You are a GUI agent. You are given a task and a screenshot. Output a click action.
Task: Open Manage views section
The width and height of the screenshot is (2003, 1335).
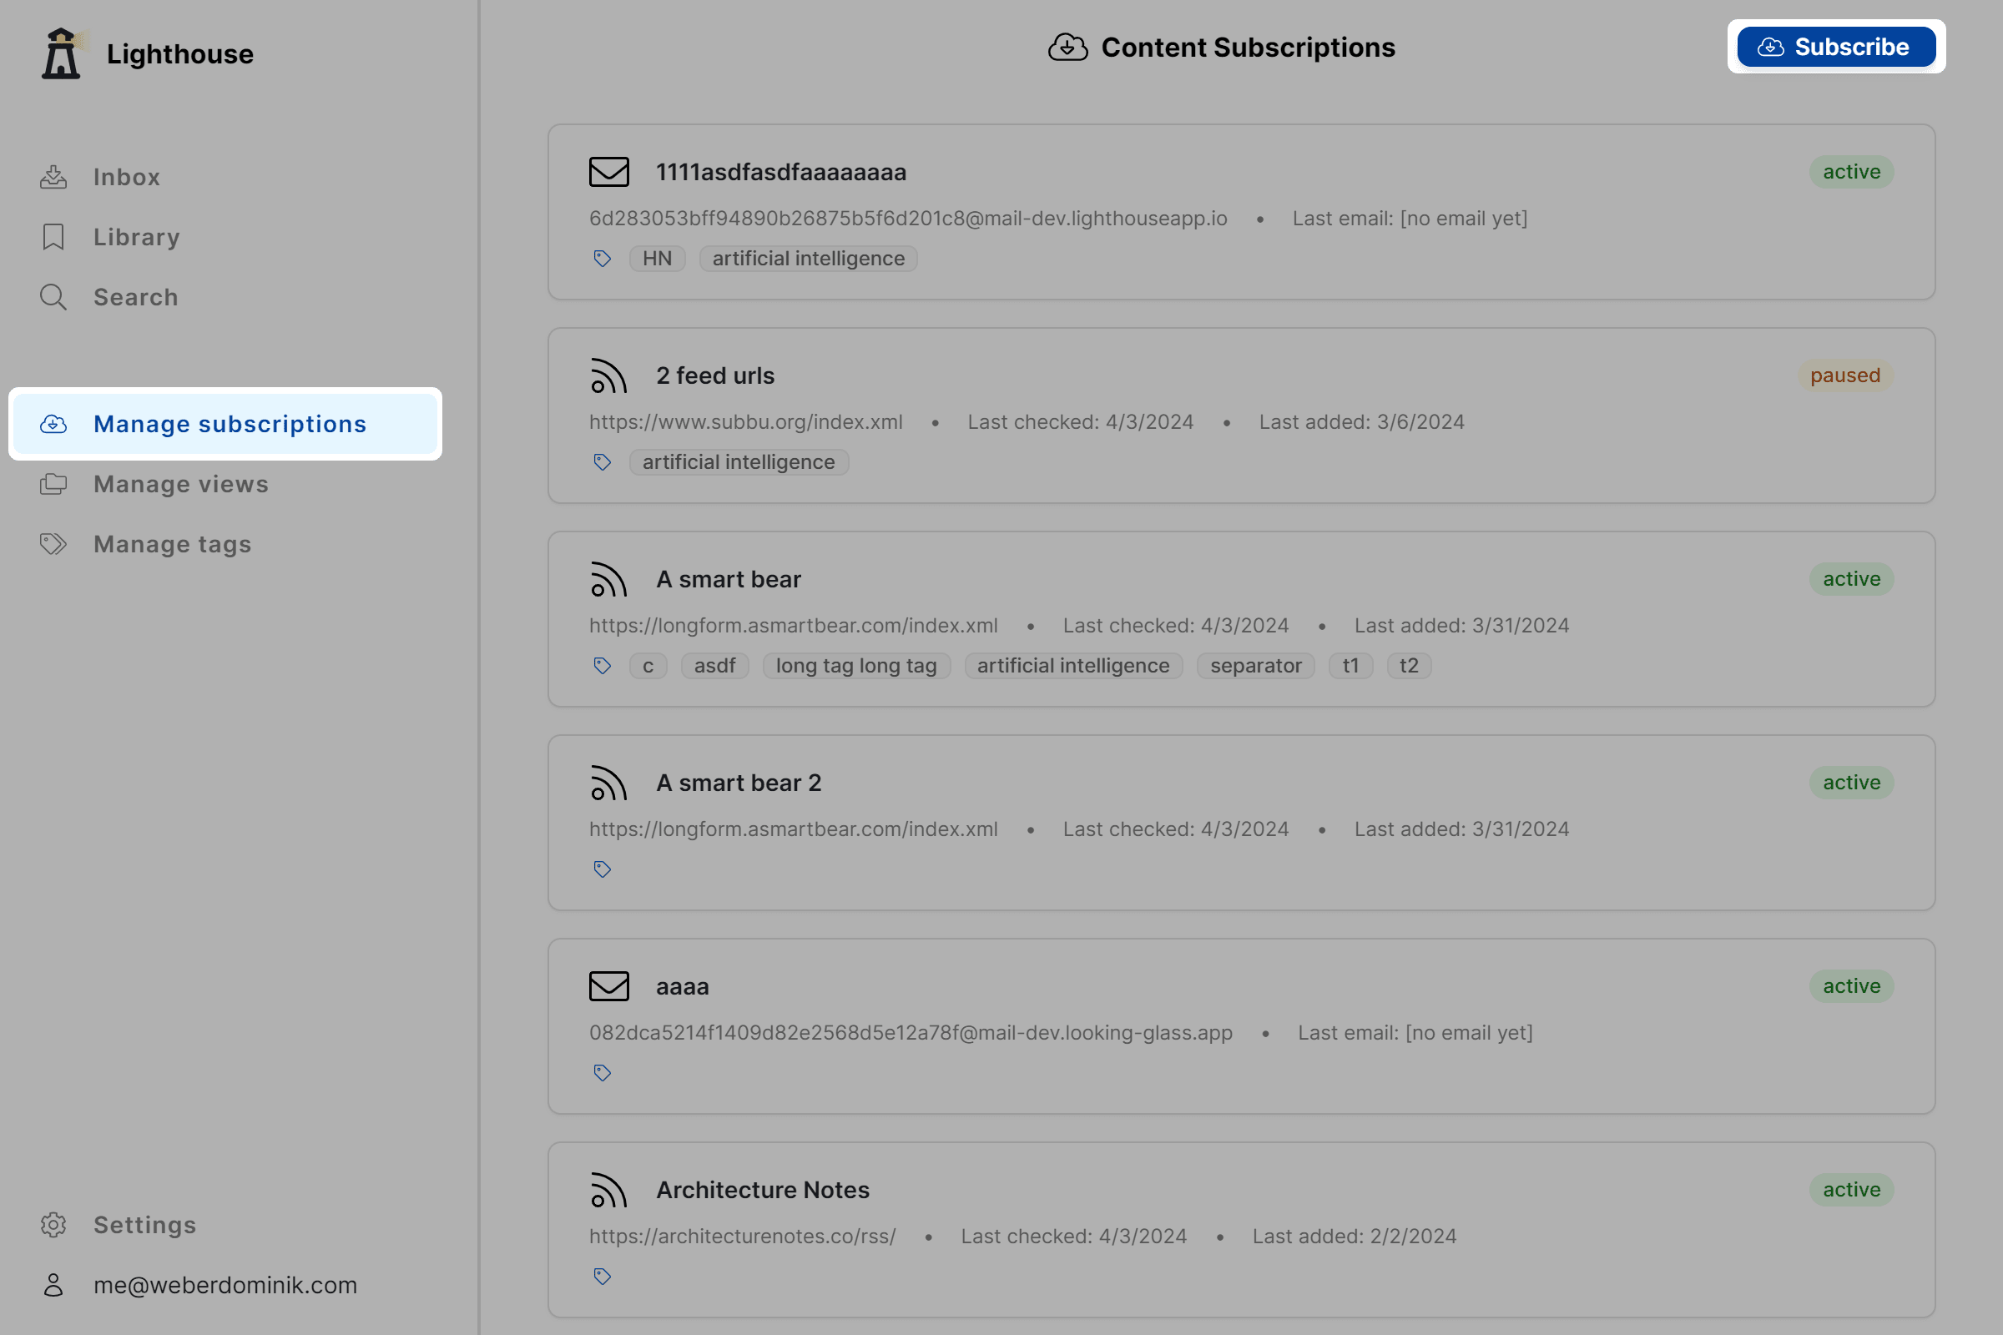180,485
